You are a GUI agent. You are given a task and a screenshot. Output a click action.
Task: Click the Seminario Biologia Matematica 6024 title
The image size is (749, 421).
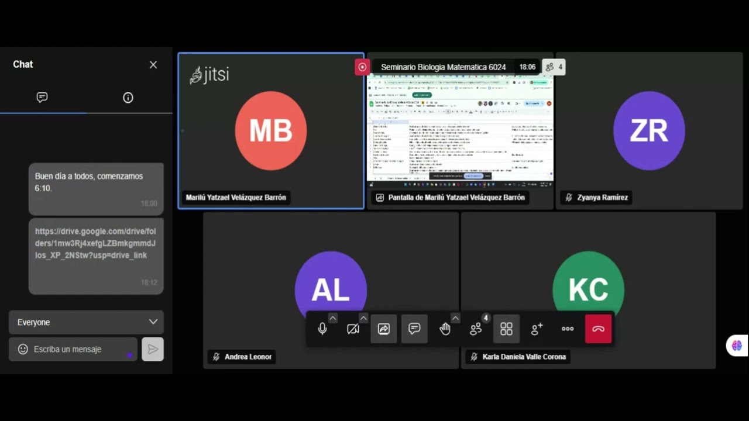click(444, 67)
